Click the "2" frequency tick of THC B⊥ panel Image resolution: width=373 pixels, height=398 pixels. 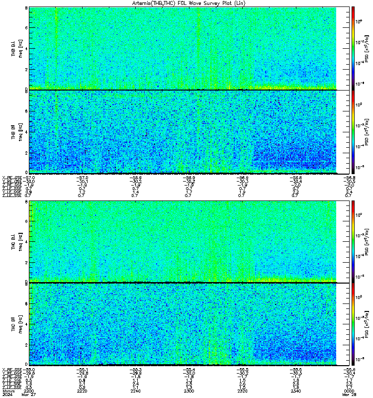26,262
